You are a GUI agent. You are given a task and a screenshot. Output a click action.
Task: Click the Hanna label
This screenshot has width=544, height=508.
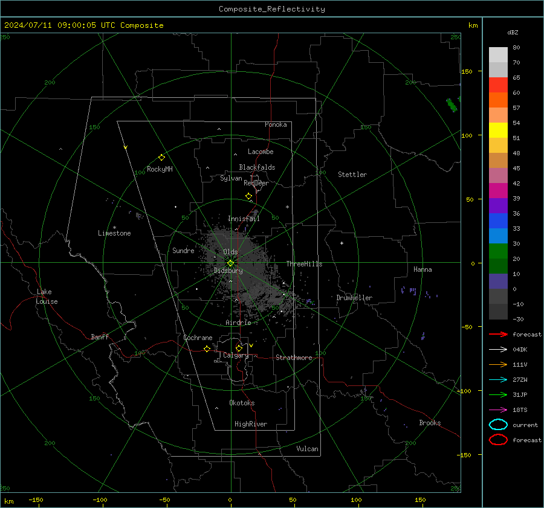pyautogui.click(x=423, y=269)
